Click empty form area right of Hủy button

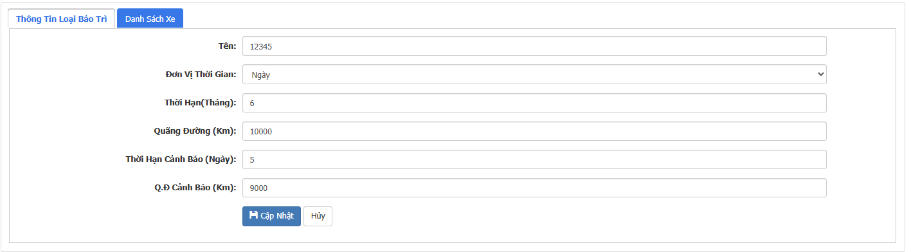tap(579, 217)
